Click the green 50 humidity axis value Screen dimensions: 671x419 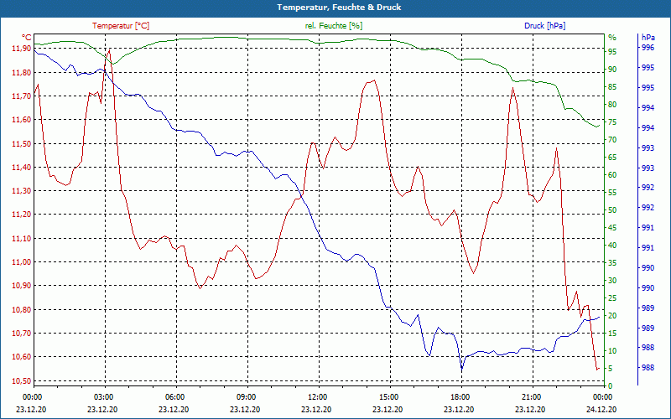click(612, 210)
